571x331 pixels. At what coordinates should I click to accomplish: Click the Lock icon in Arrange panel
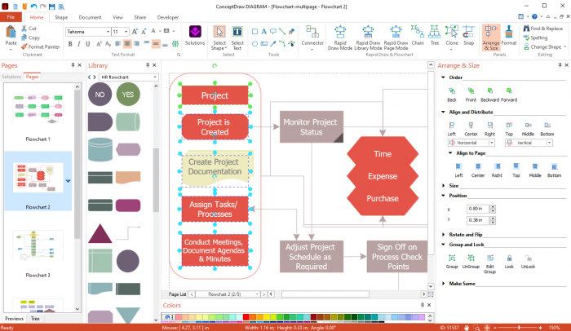click(509, 258)
